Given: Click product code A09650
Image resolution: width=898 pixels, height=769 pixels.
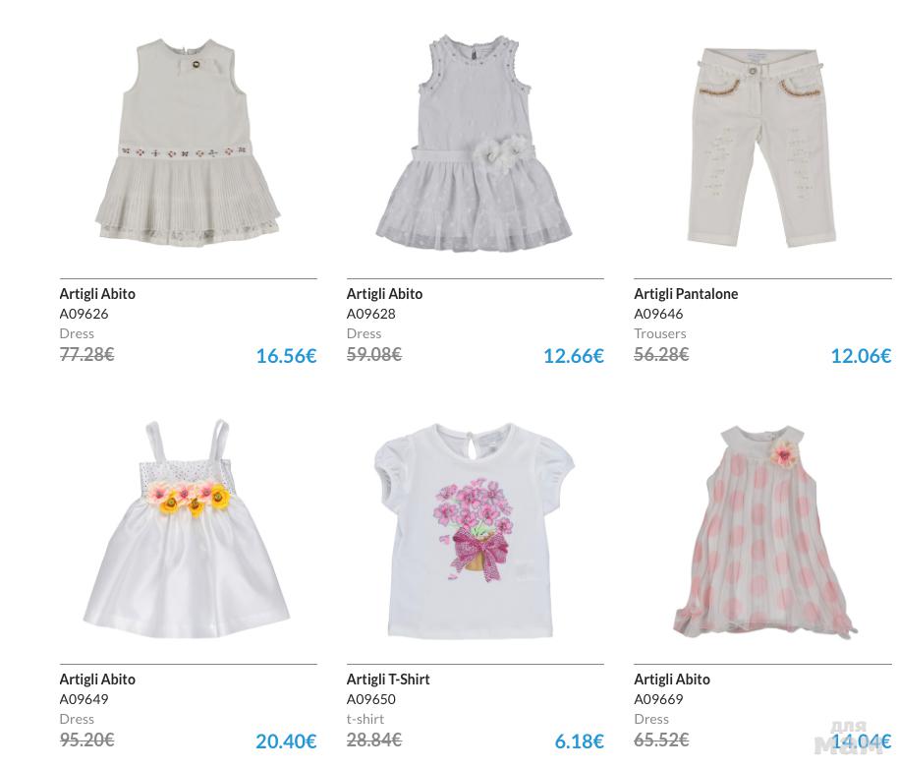Looking at the screenshot, I should click(370, 699).
